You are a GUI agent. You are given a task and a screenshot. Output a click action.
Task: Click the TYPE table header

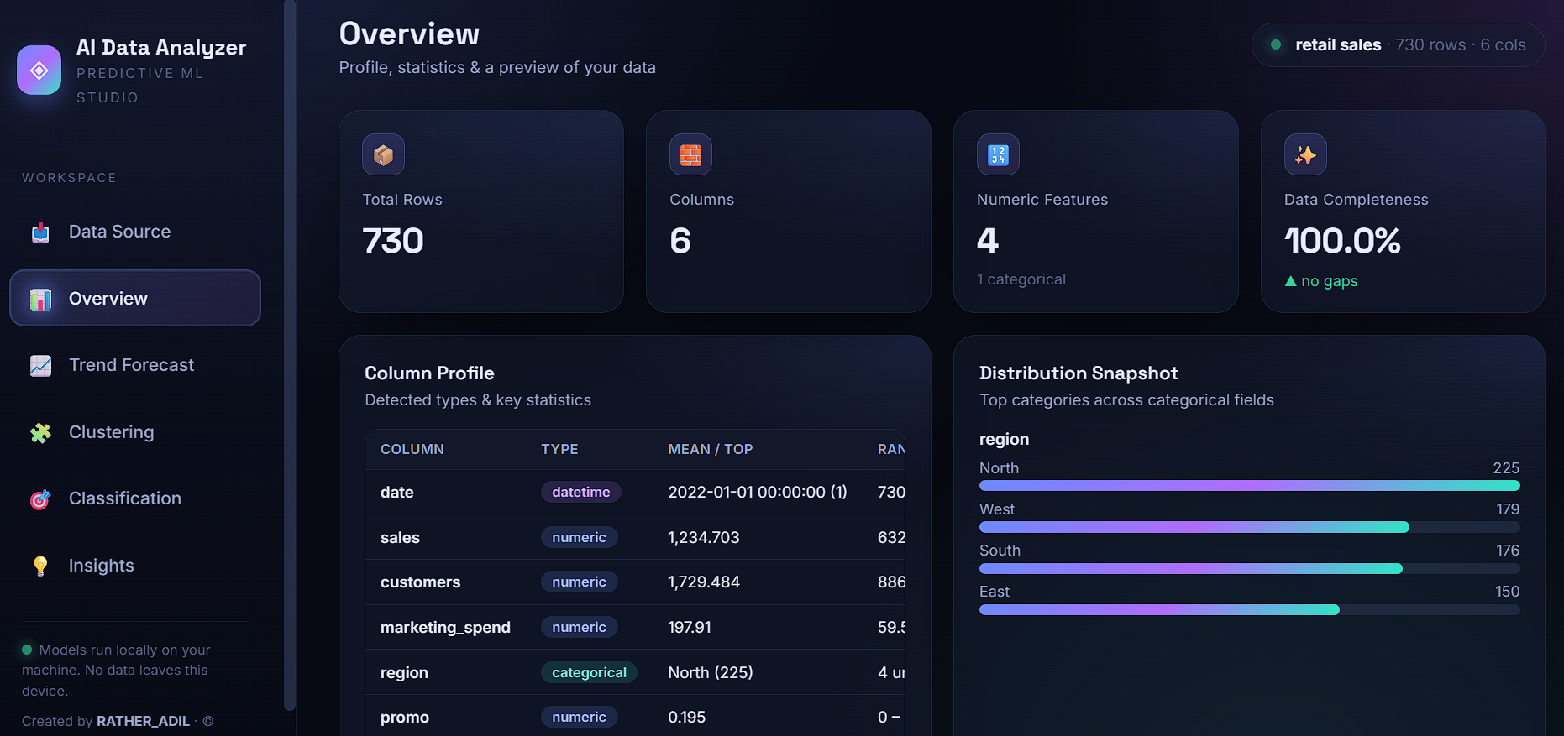(559, 449)
